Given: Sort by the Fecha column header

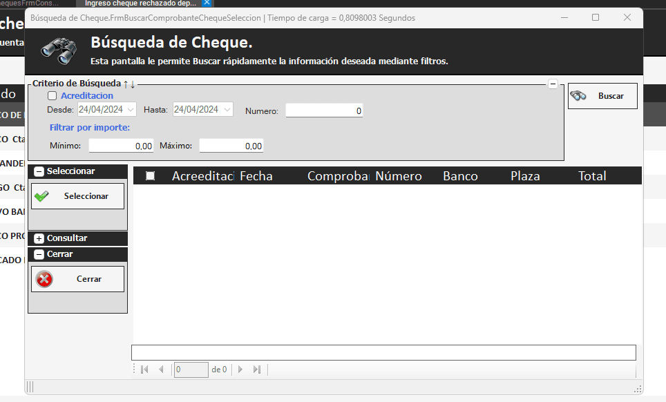Looking at the screenshot, I should (256, 176).
